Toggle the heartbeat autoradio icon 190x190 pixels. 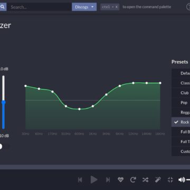click(x=120, y=179)
